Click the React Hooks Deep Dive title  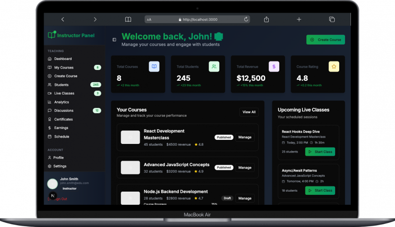click(301, 132)
